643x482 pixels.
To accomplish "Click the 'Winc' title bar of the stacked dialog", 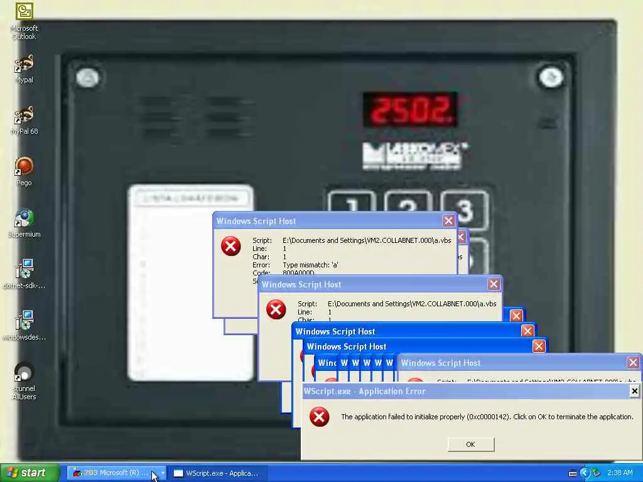I will pyautogui.click(x=327, y=363).
